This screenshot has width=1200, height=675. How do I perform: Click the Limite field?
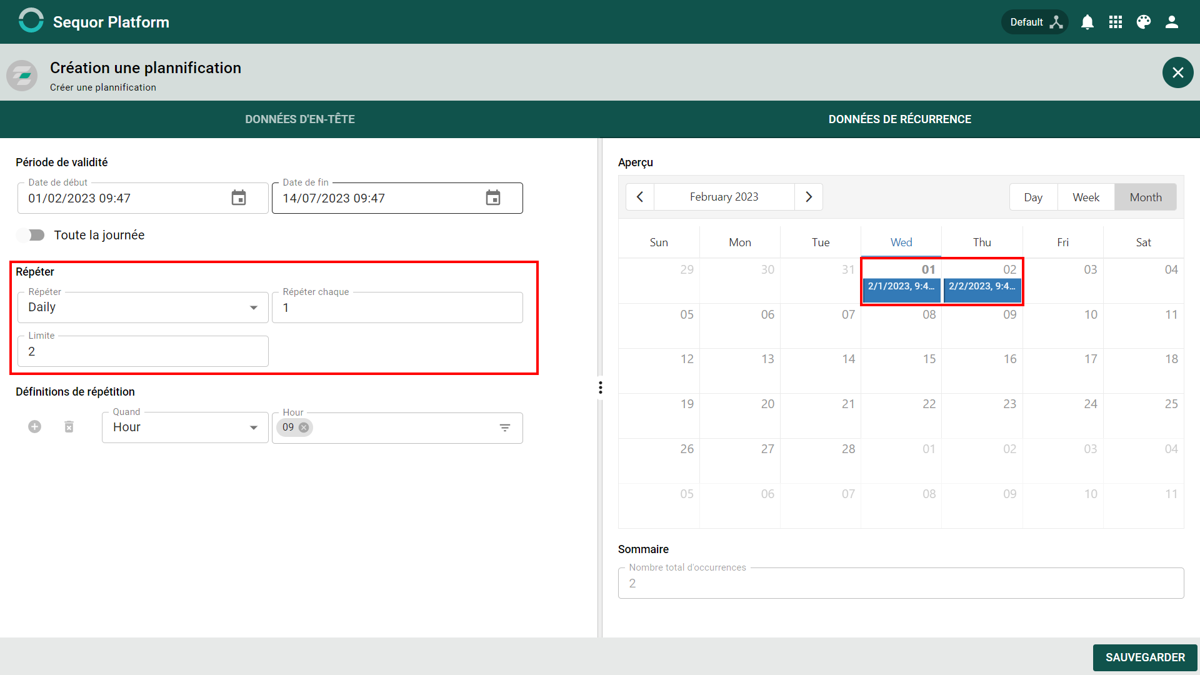point(143,351)
